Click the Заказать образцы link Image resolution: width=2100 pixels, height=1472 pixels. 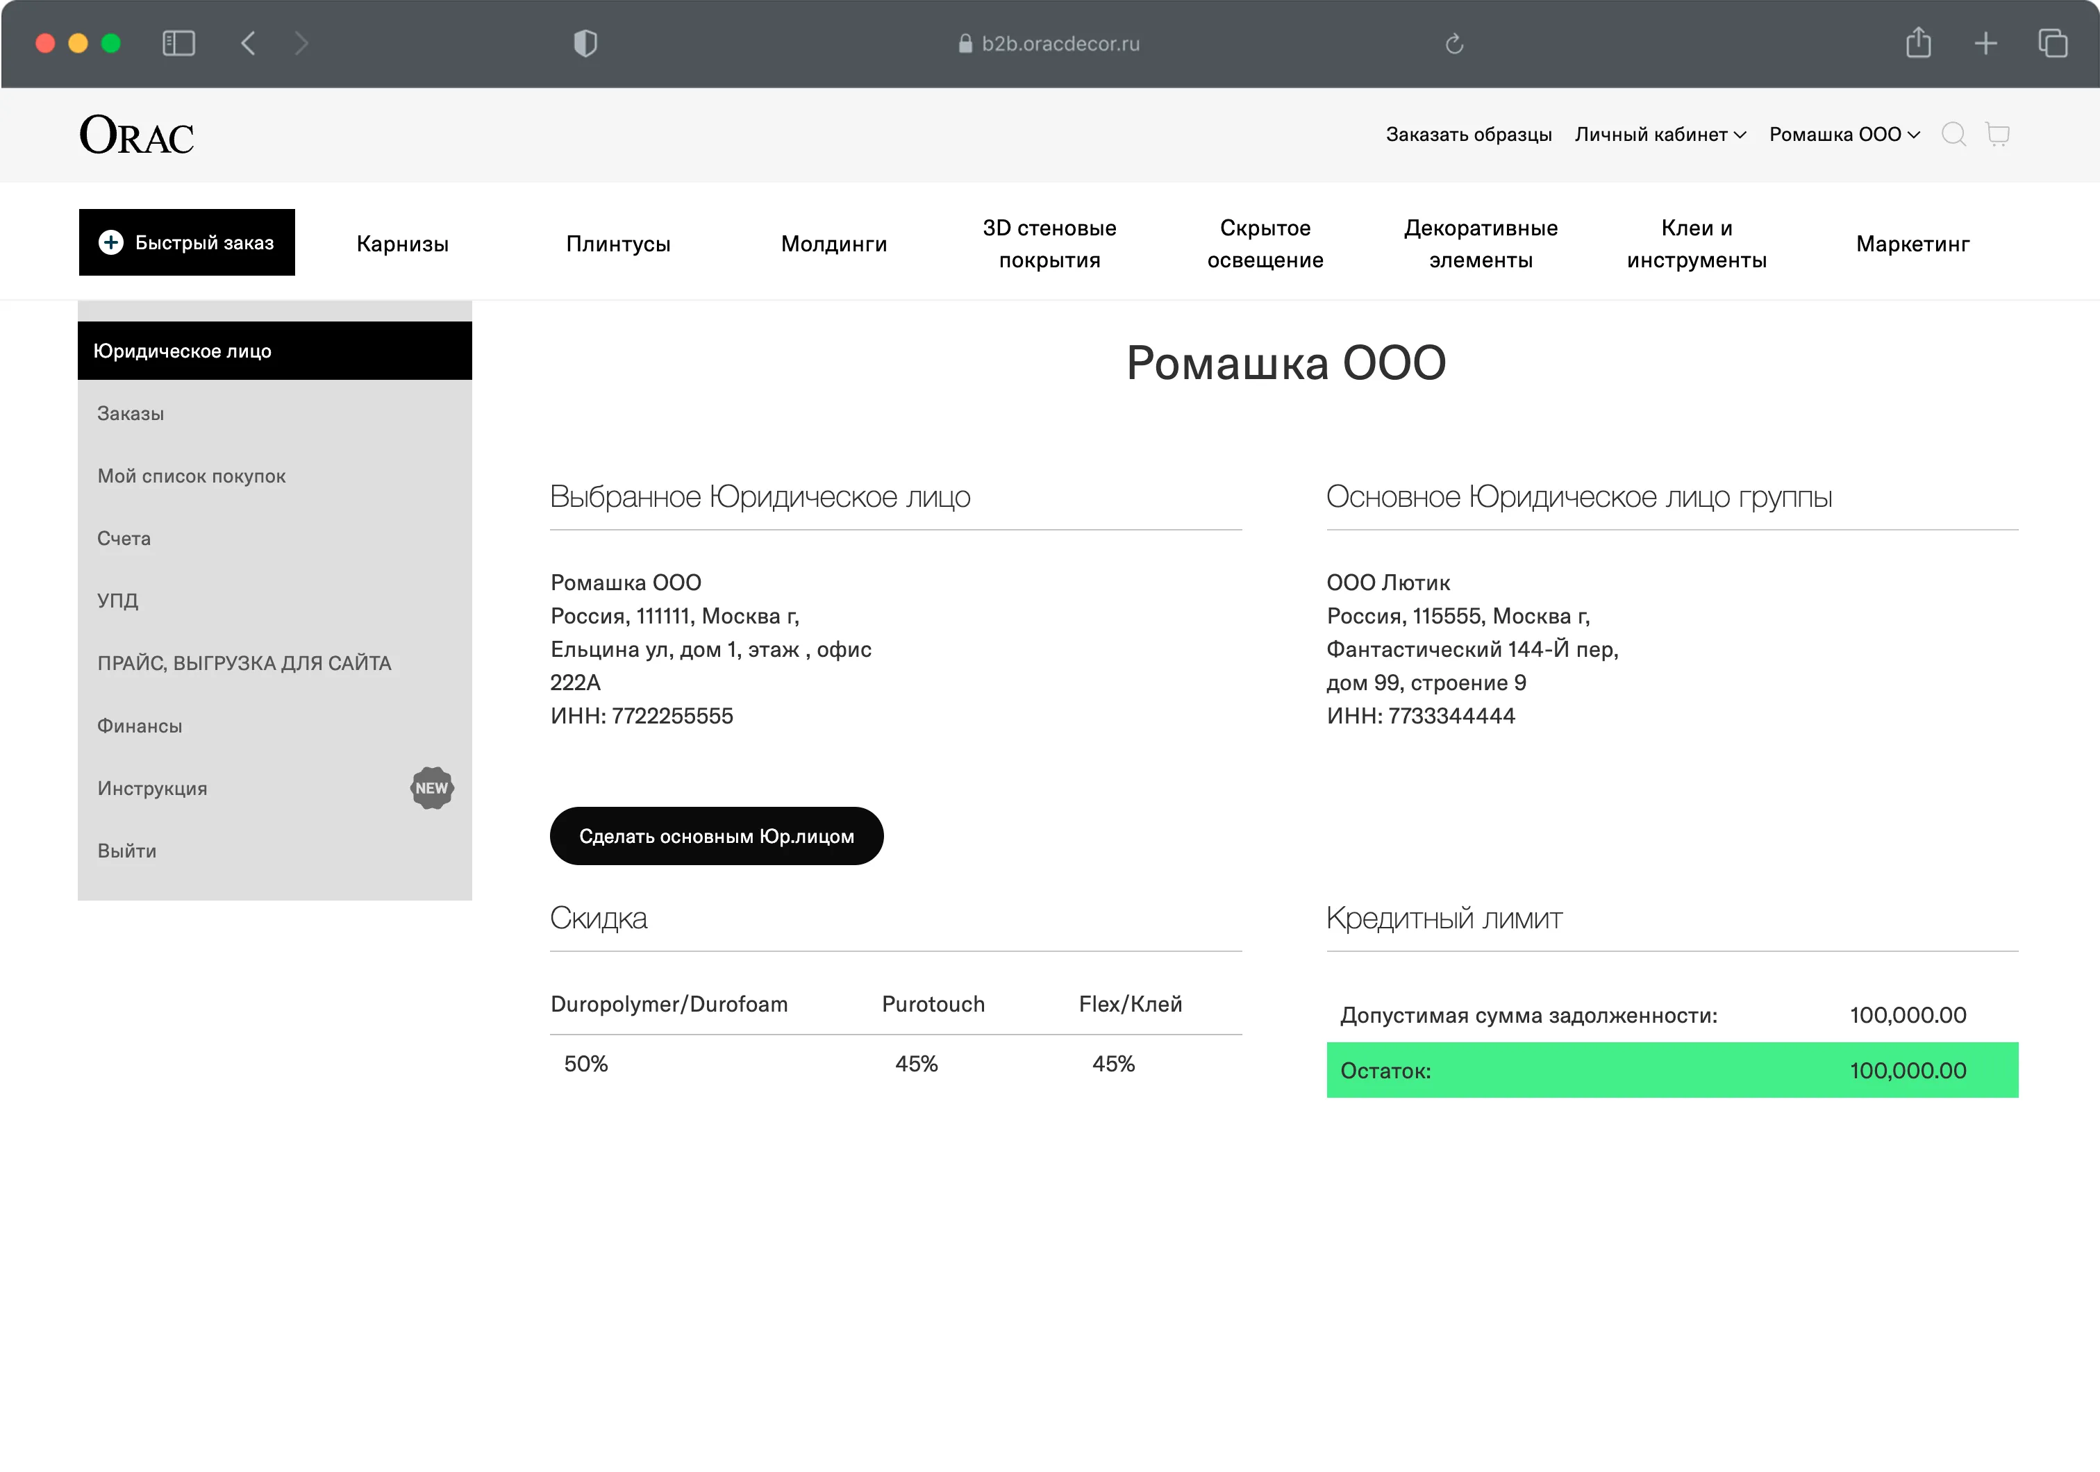[1468, 135]
